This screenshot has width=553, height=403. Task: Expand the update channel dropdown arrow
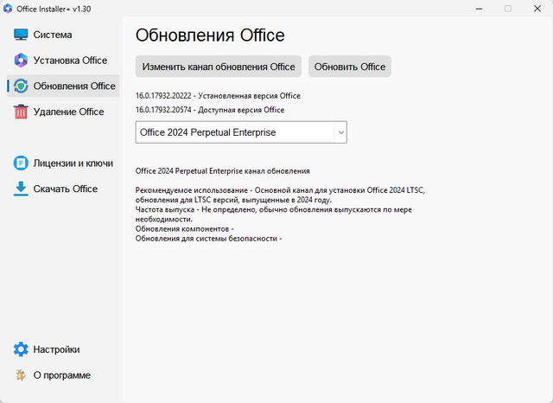pos(340,132)
